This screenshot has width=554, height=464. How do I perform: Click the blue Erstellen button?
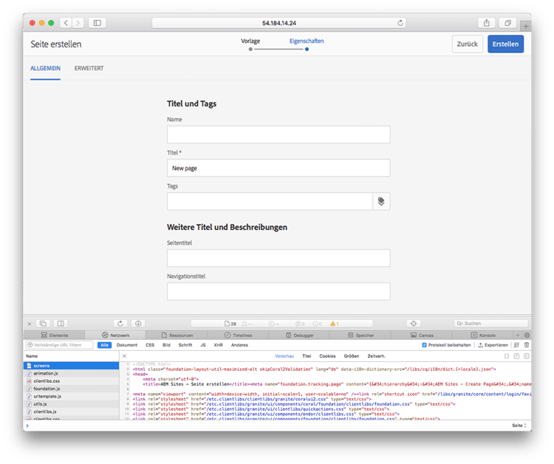(x=505, y=44)
